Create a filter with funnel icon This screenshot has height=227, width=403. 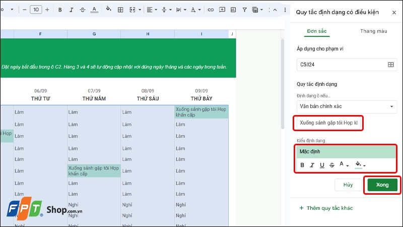pyautogui.click(x=244, y=10)
